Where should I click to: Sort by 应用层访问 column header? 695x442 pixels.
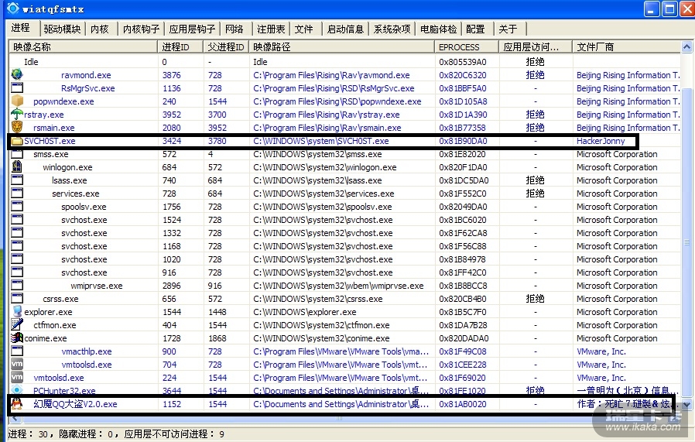point(536,47)
